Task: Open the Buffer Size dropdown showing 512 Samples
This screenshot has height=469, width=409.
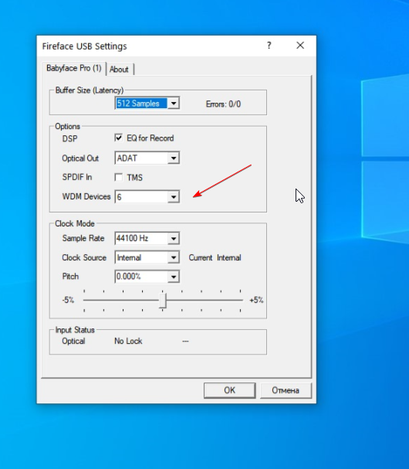Action: (x=147, y=104)
